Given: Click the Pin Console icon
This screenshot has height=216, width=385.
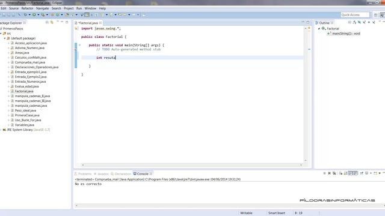Looking at the screenshot, I should (362, 173).
